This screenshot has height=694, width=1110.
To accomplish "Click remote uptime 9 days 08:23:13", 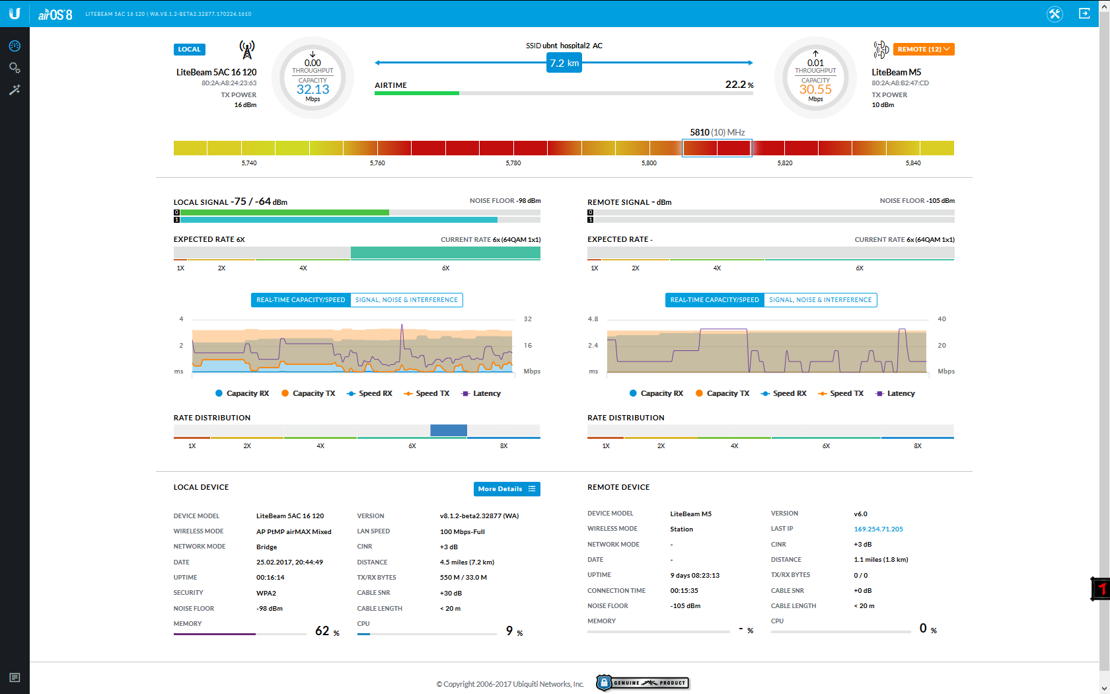I will pos(695,576).
